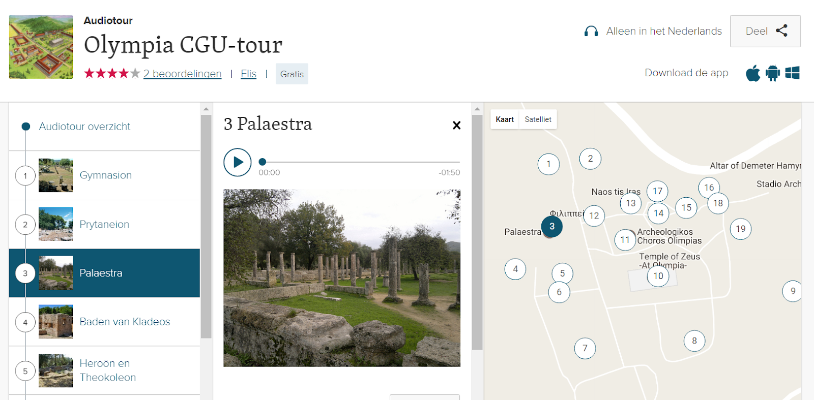Click the numbered circle 4 in tour list
The width and height of the screenshot is (814, 400).
click(x=25, y=322)
